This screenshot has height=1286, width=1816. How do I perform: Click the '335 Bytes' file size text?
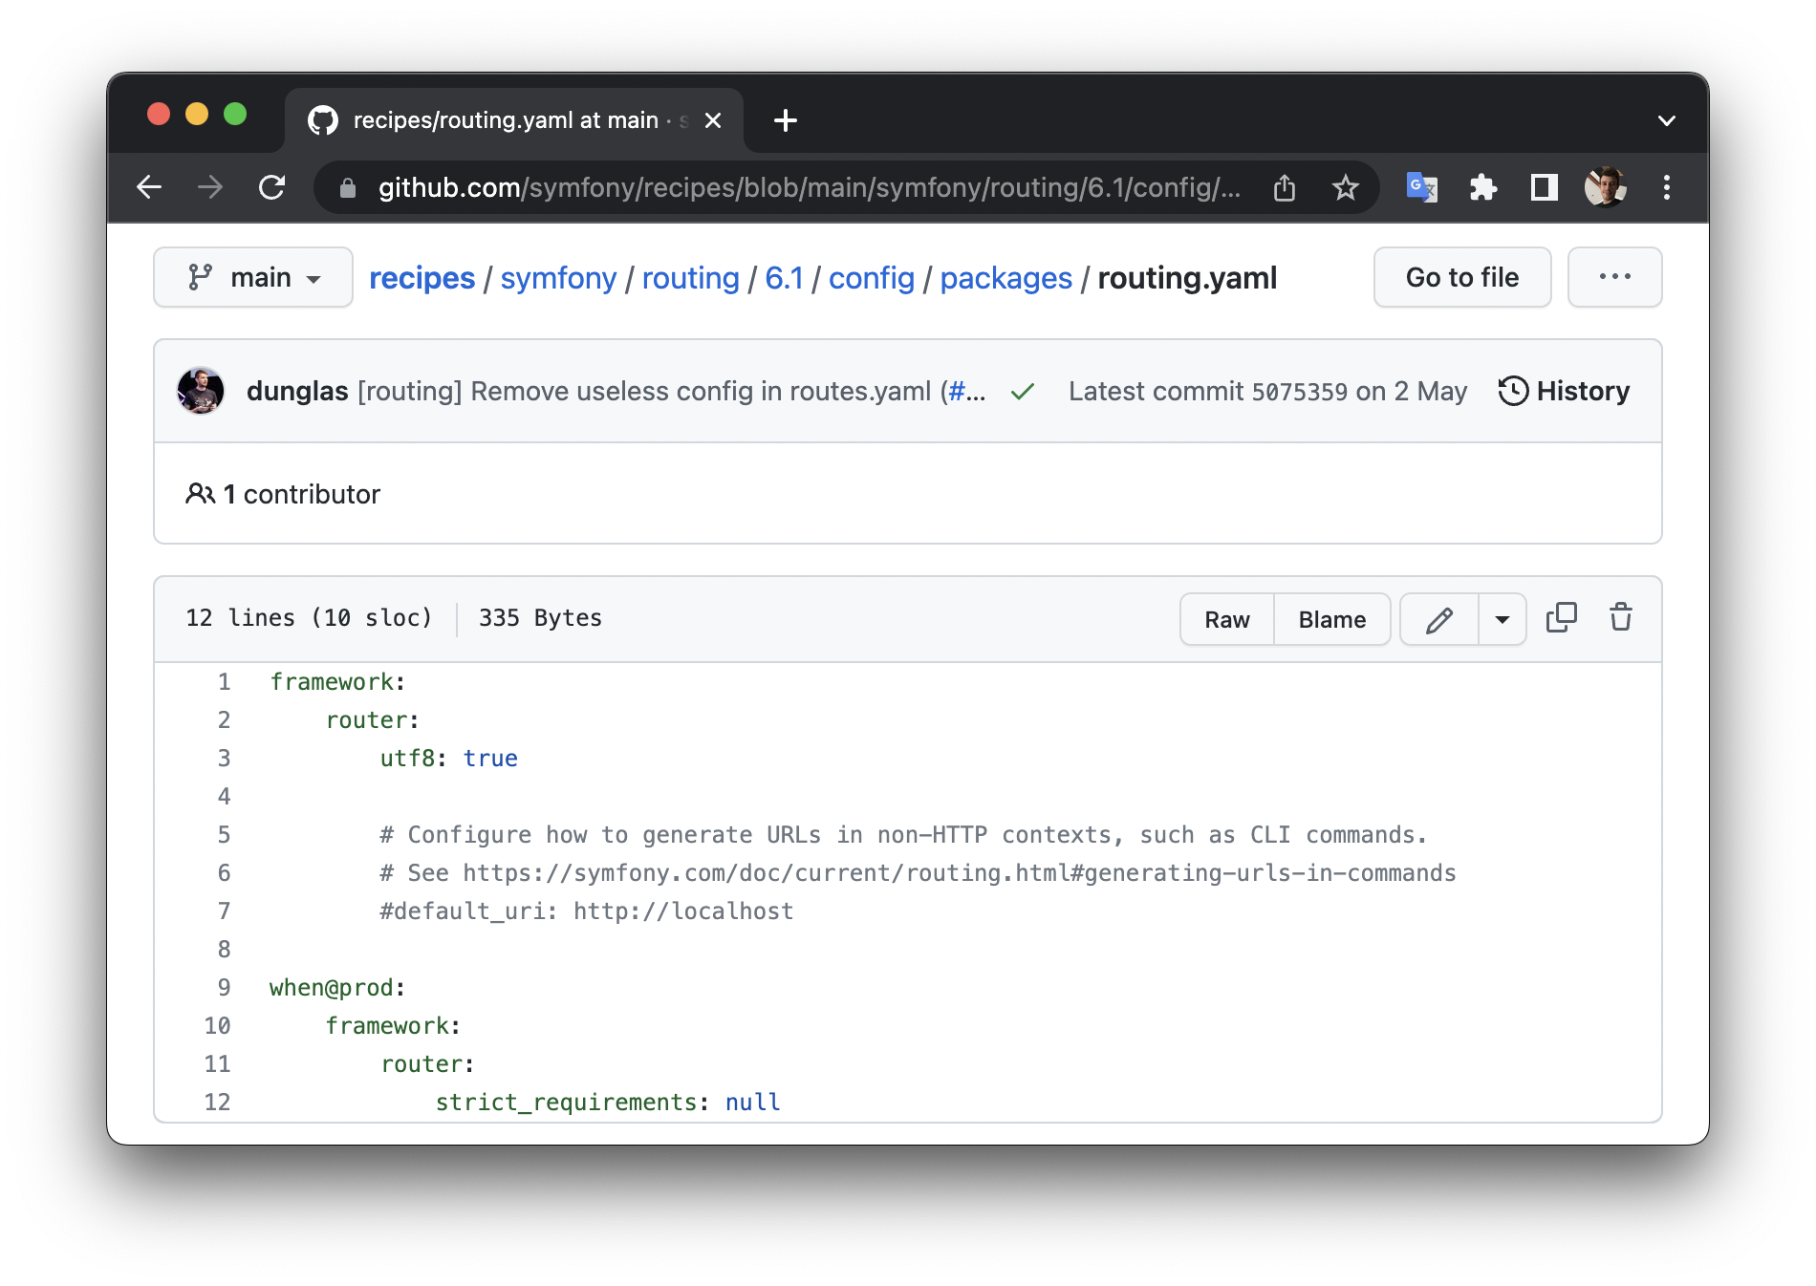(541, 618)
